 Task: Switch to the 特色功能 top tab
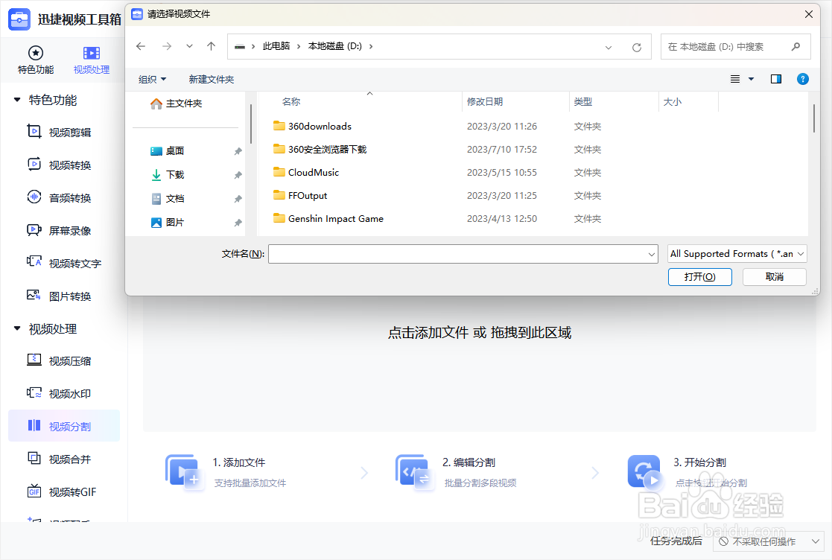[x=36, y=60]
